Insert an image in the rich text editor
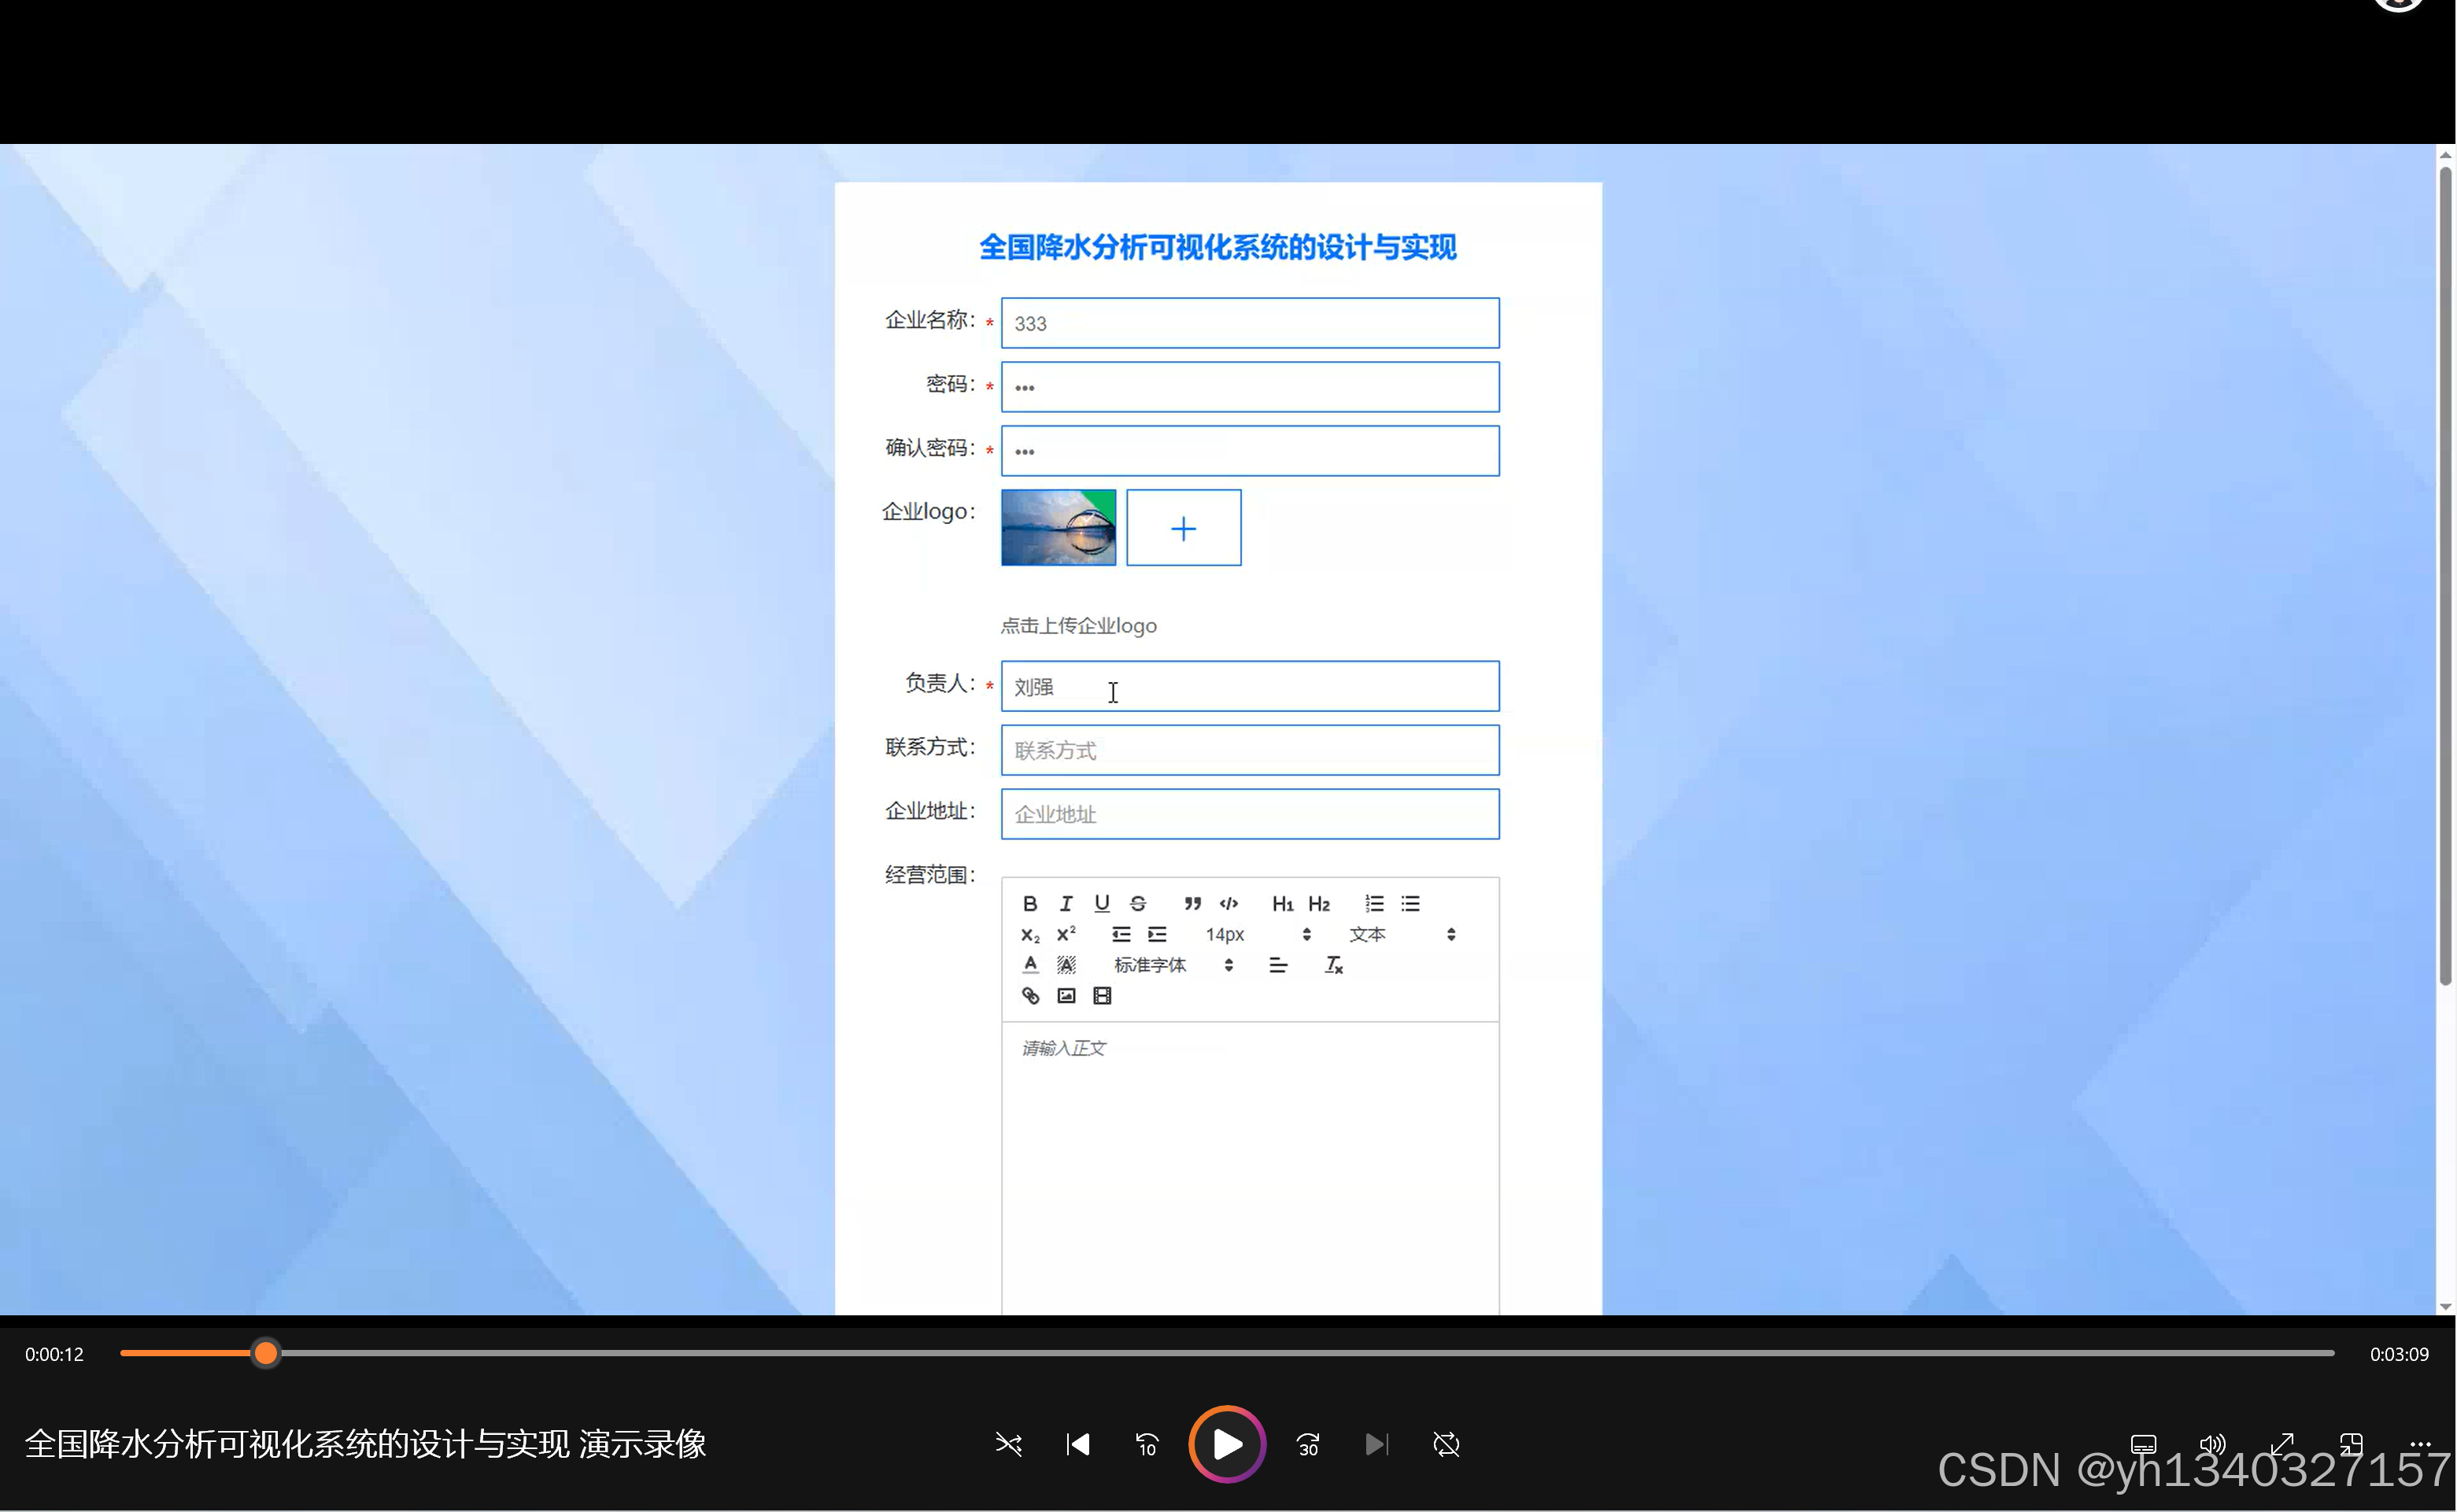Viewport: 2457px width, 1512px height. (1065, 995)
